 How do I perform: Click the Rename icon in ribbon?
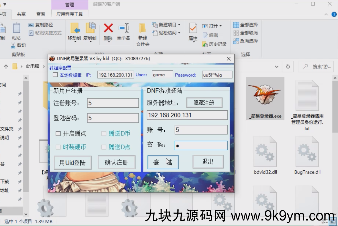point(123,28)
